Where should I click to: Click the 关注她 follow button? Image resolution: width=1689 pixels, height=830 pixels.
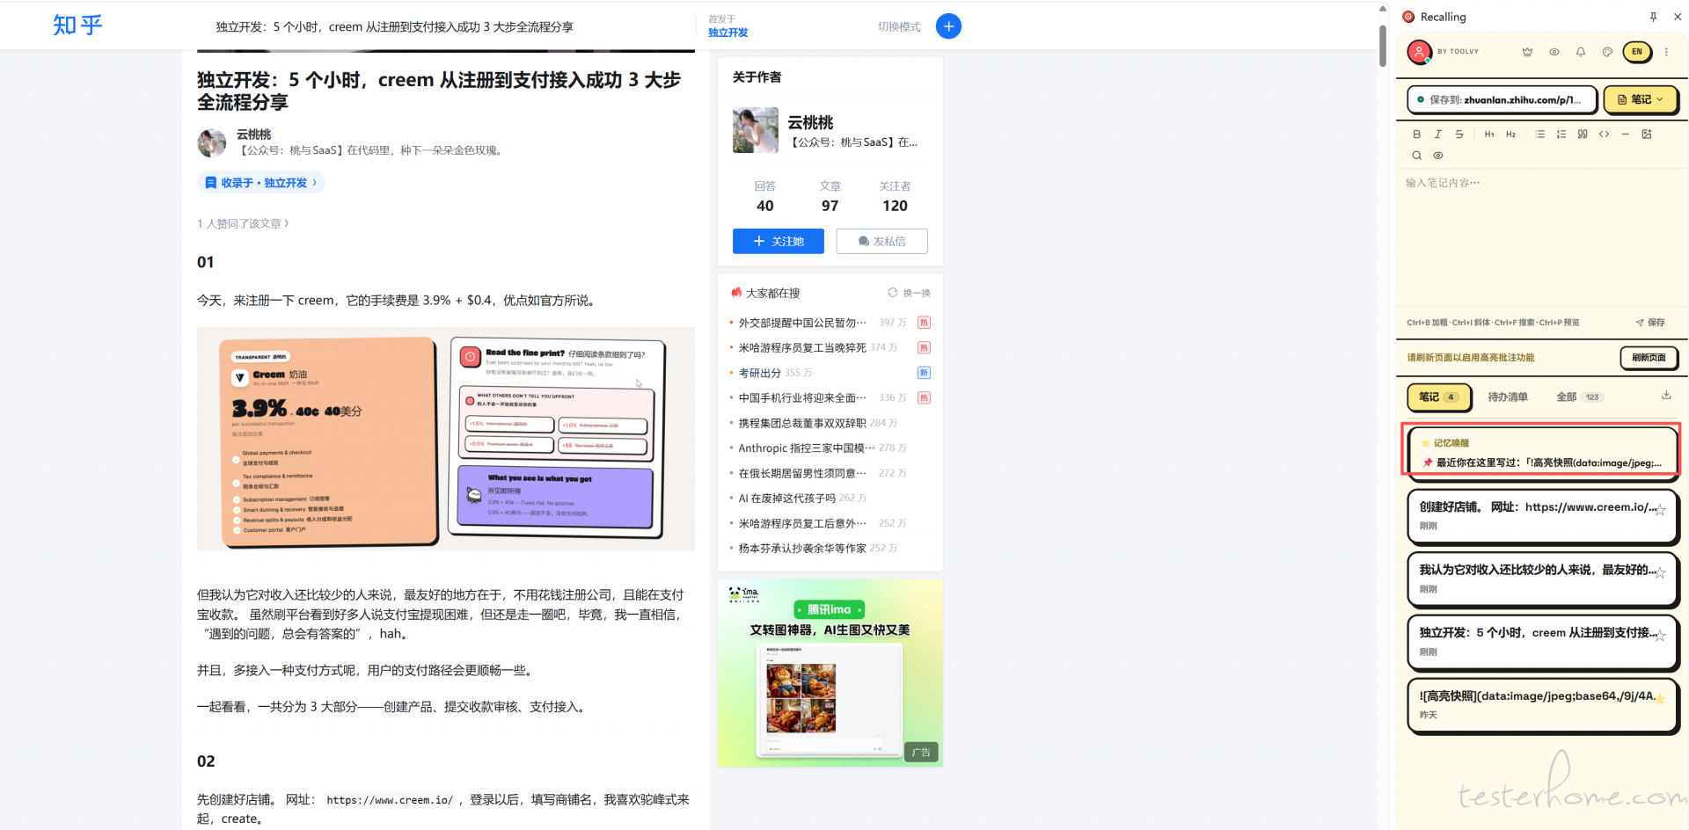coord(778,242)
